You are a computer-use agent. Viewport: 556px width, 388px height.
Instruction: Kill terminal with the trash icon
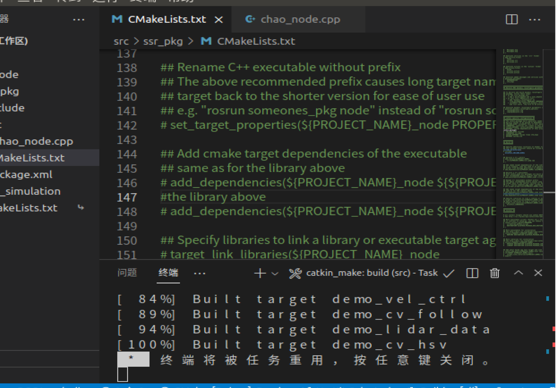pos(494,273)
